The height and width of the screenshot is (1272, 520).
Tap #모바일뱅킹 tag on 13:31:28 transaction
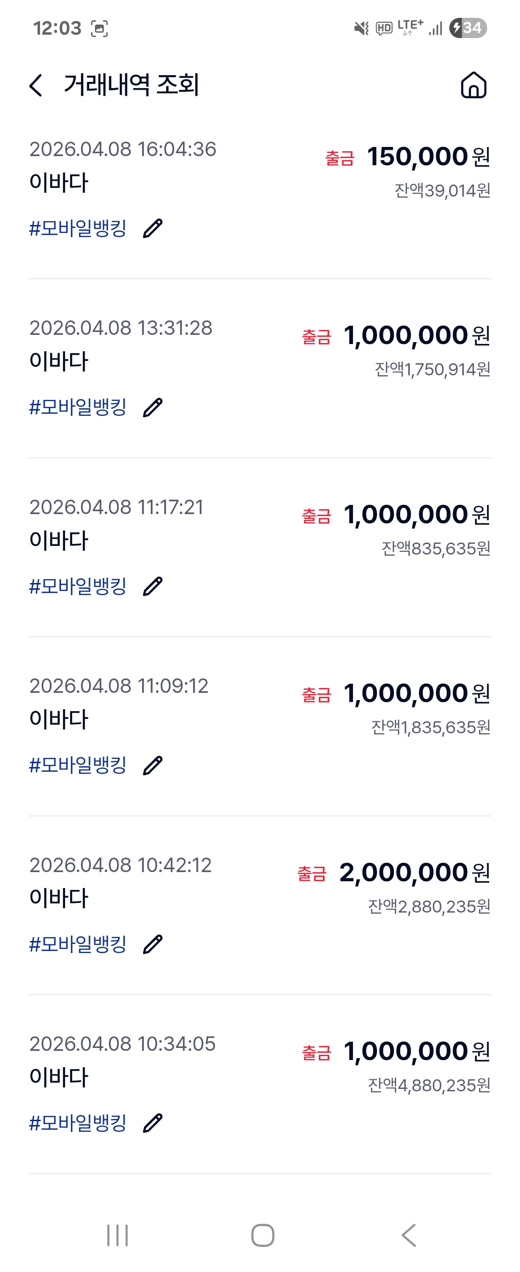coord(78,407)
